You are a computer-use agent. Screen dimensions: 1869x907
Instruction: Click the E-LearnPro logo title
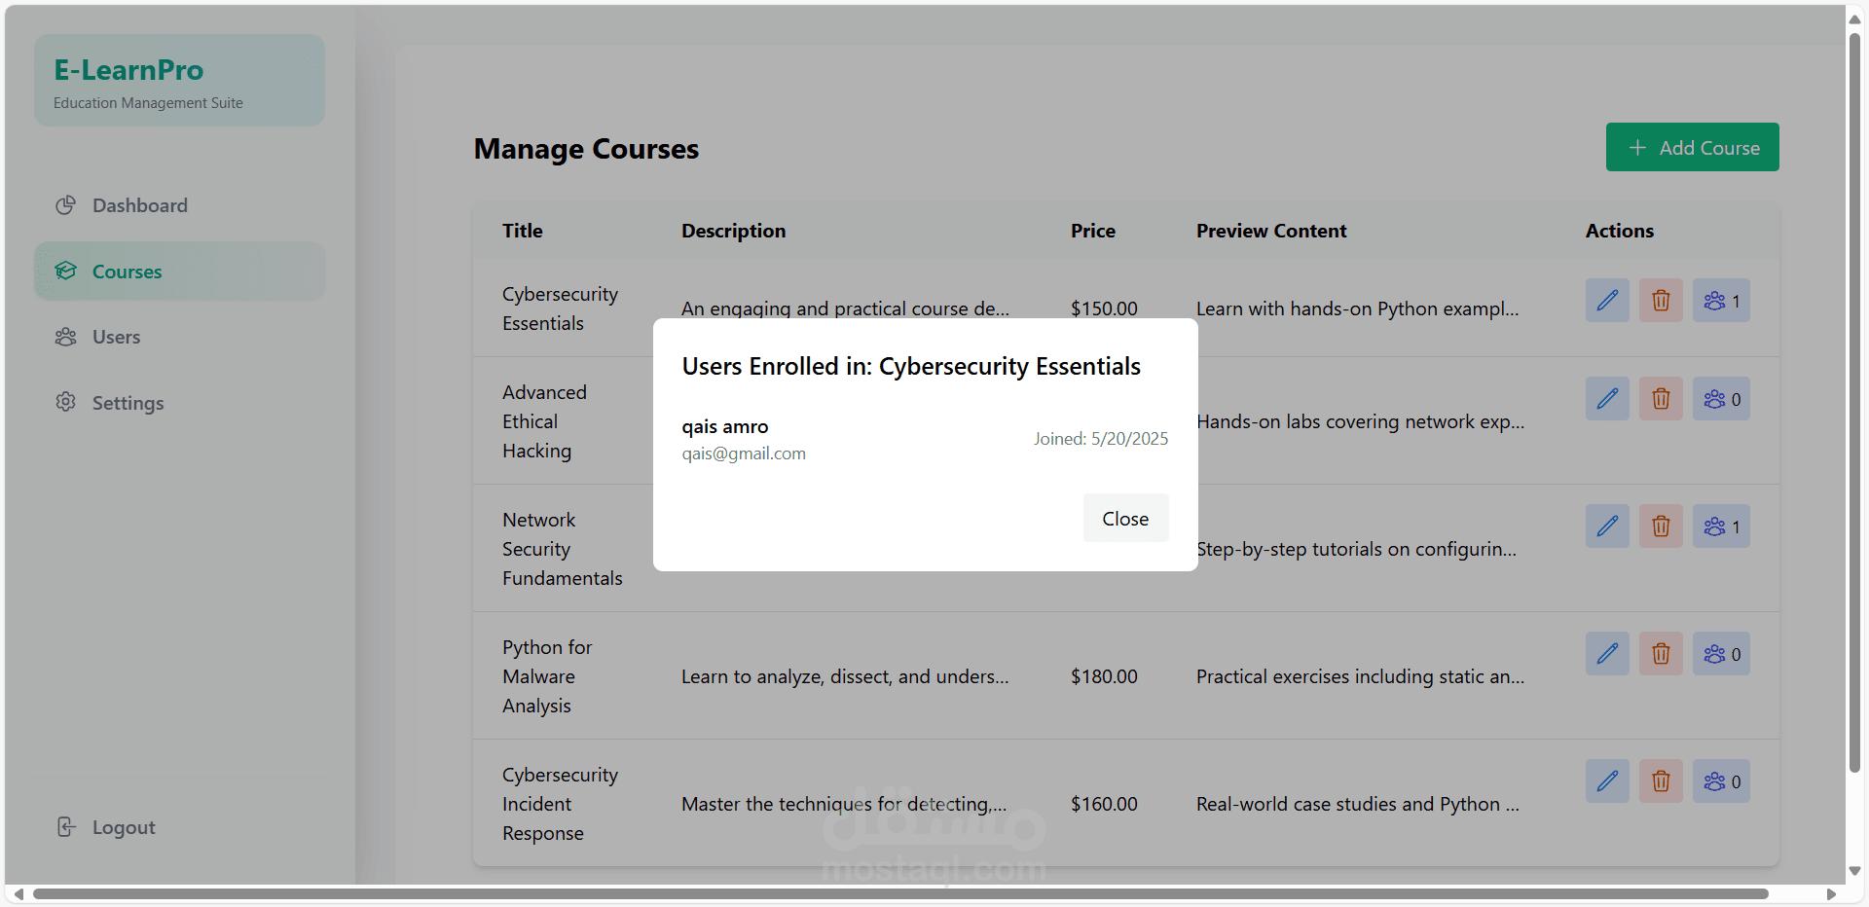click(128, 70)
